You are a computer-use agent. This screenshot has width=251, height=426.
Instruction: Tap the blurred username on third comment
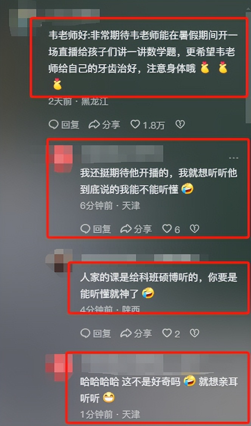(x=141, y=258)
